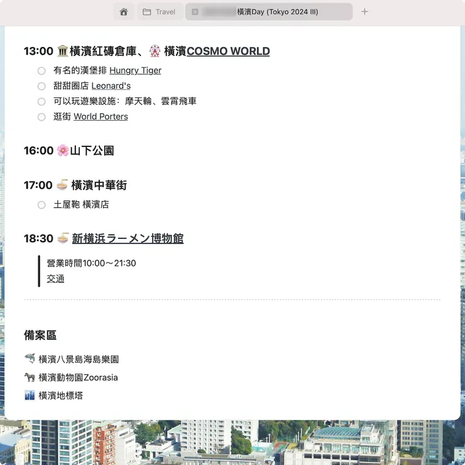This screenshot has height=465, width=465.
Task: Tick the 摩天輪、雲霄飛車 to-do item
Action: click(41, 102)
